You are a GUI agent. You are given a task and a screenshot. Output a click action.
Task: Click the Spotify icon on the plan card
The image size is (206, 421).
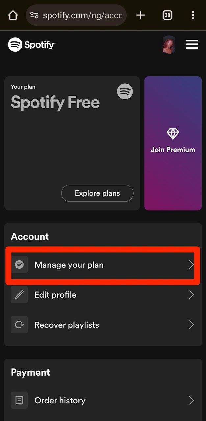click(x=125, y=91)
